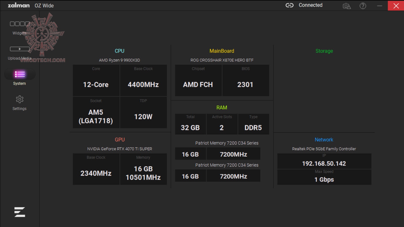Click the ROG CROSSHAIR X870E HERO BTF text
The width and height of the screenshot is (404, 227).
(222, 60)
